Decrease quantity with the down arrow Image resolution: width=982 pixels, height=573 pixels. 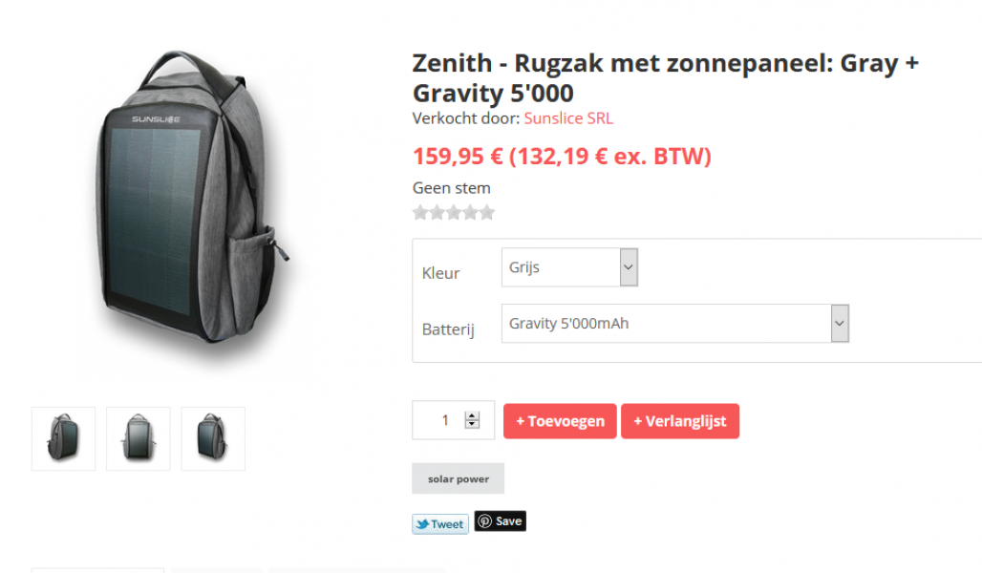[x=472, y=424]
